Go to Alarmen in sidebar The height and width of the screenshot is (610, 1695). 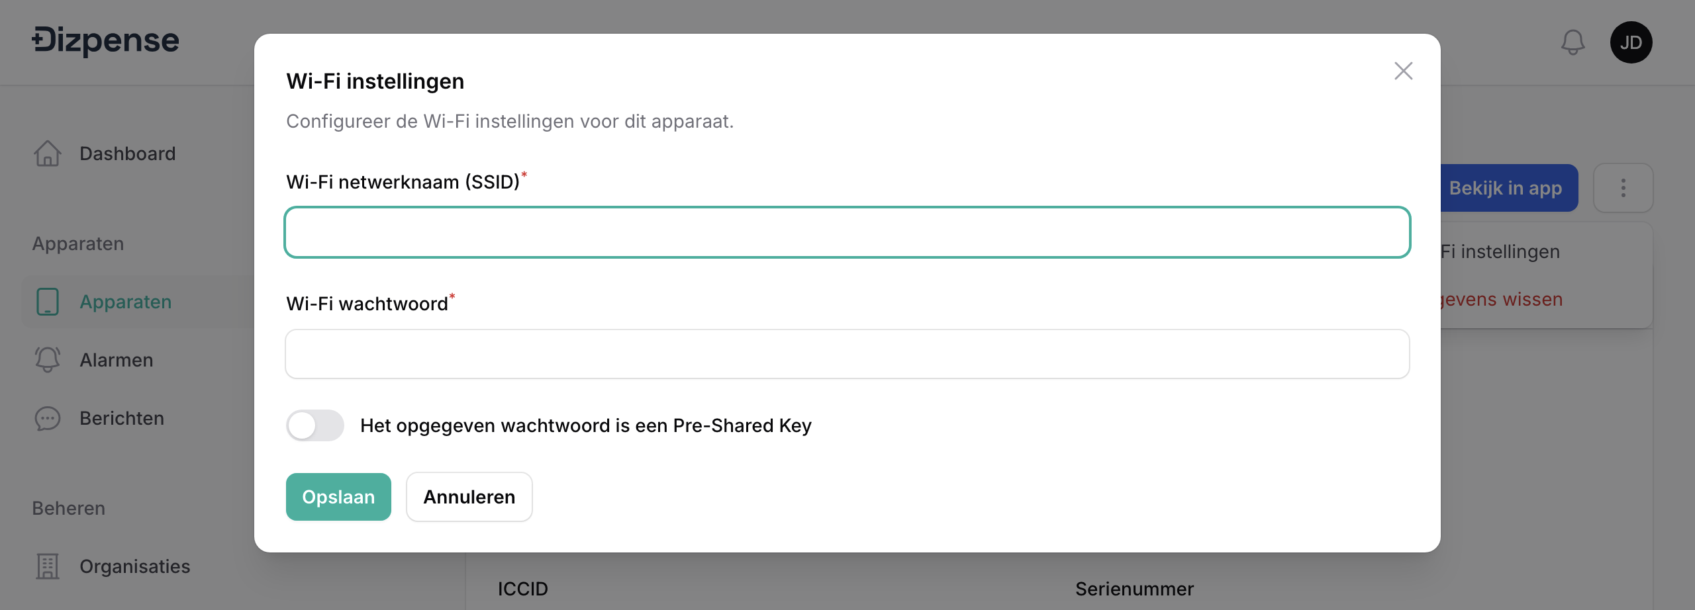click(x=117, y=360)
